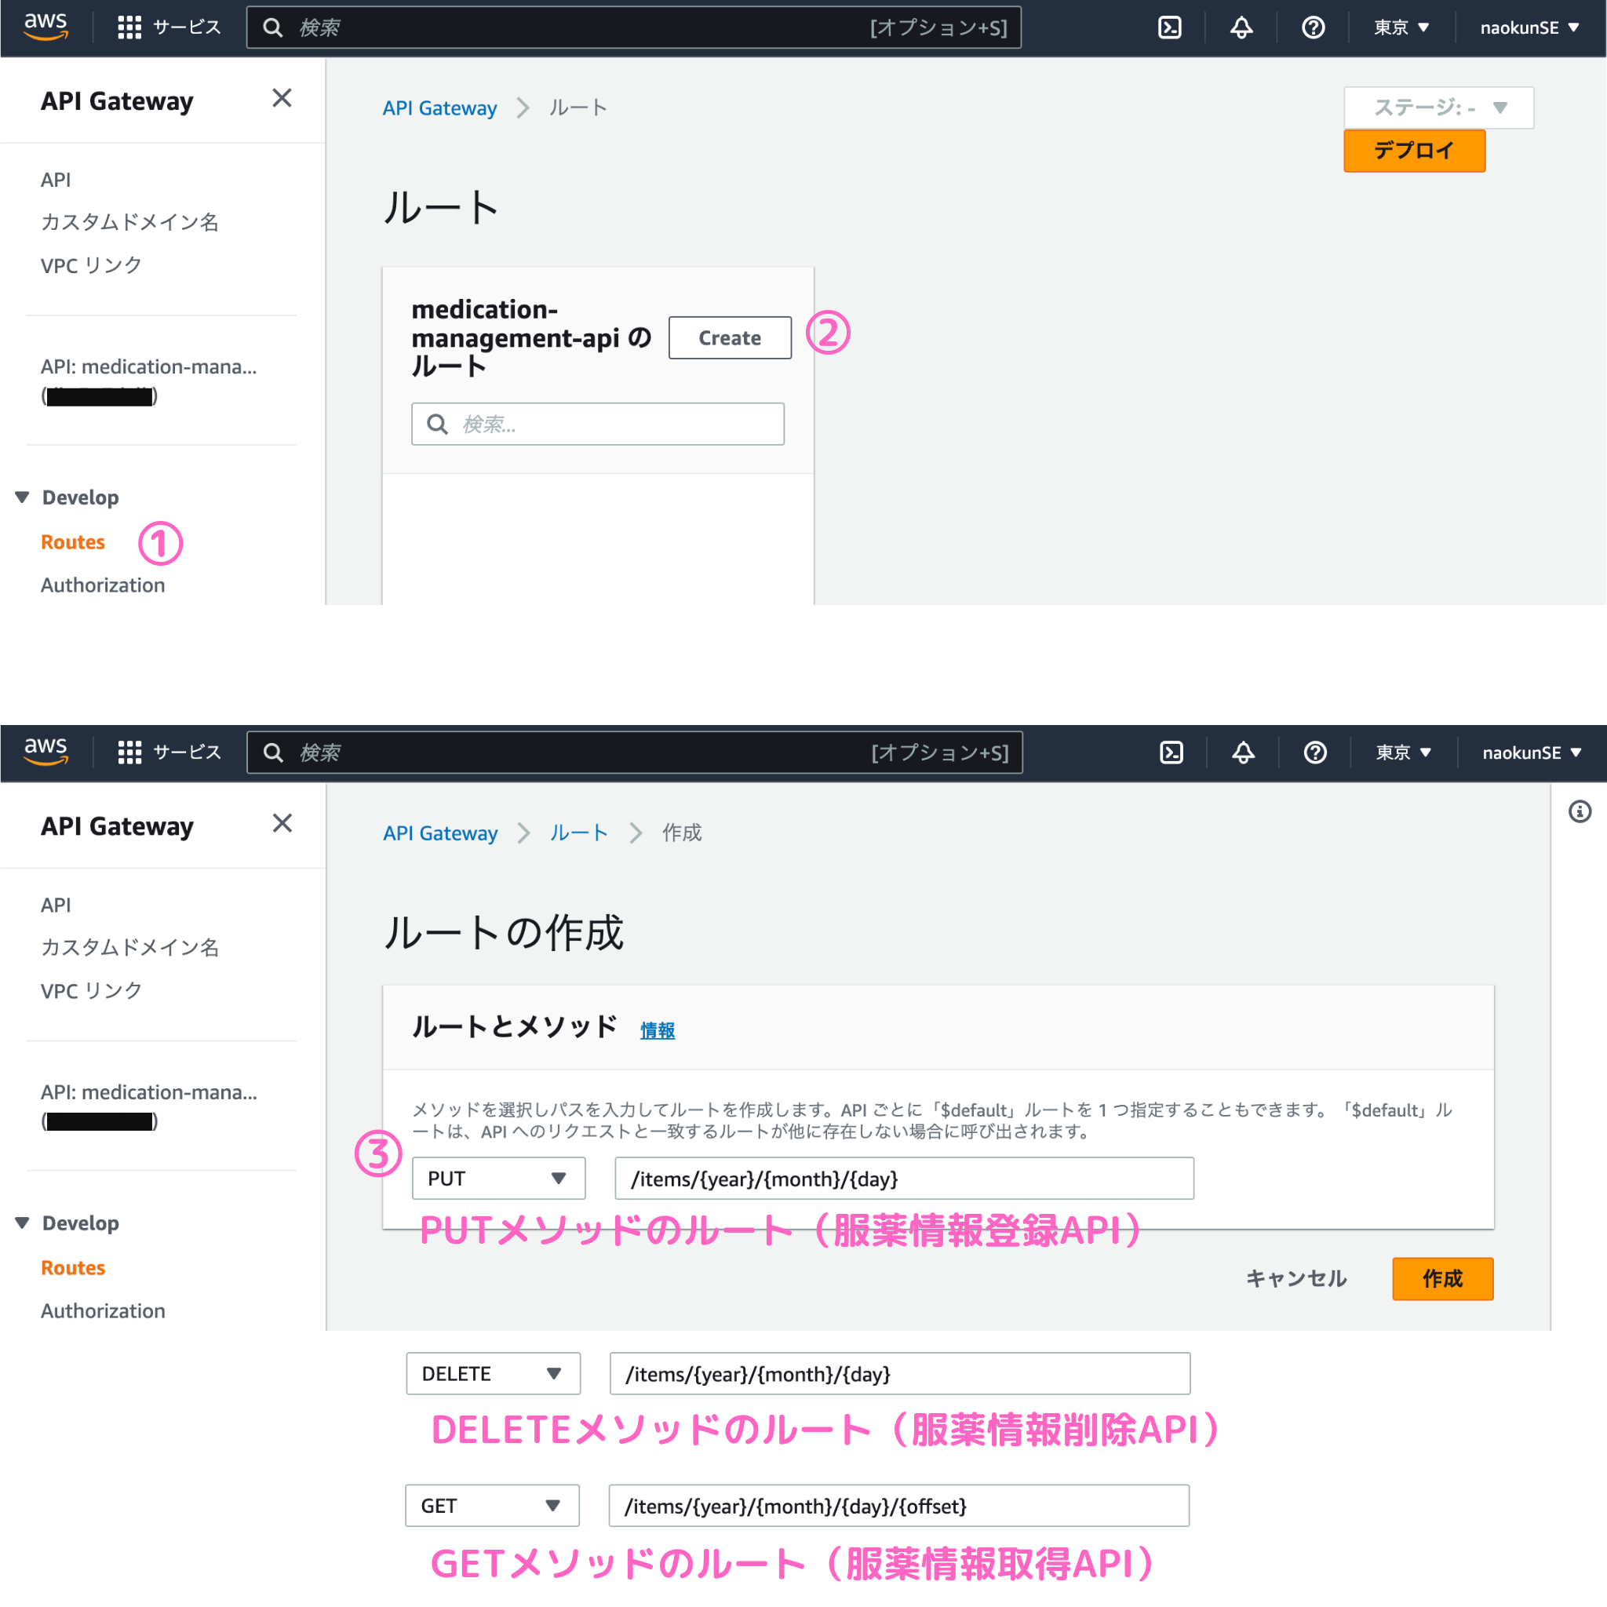Open the PUT method dropdown

click(498, 1178)
